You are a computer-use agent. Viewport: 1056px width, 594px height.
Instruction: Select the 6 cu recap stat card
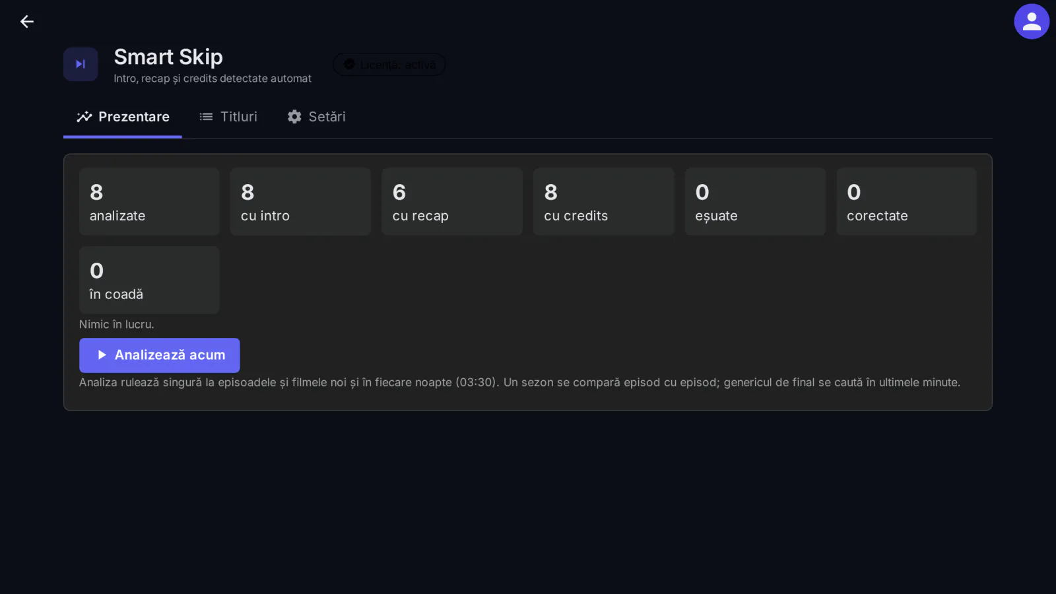tap(452, 201)
